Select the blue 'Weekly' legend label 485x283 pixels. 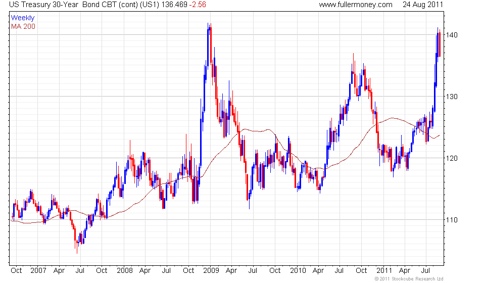[x=23, y=18]
